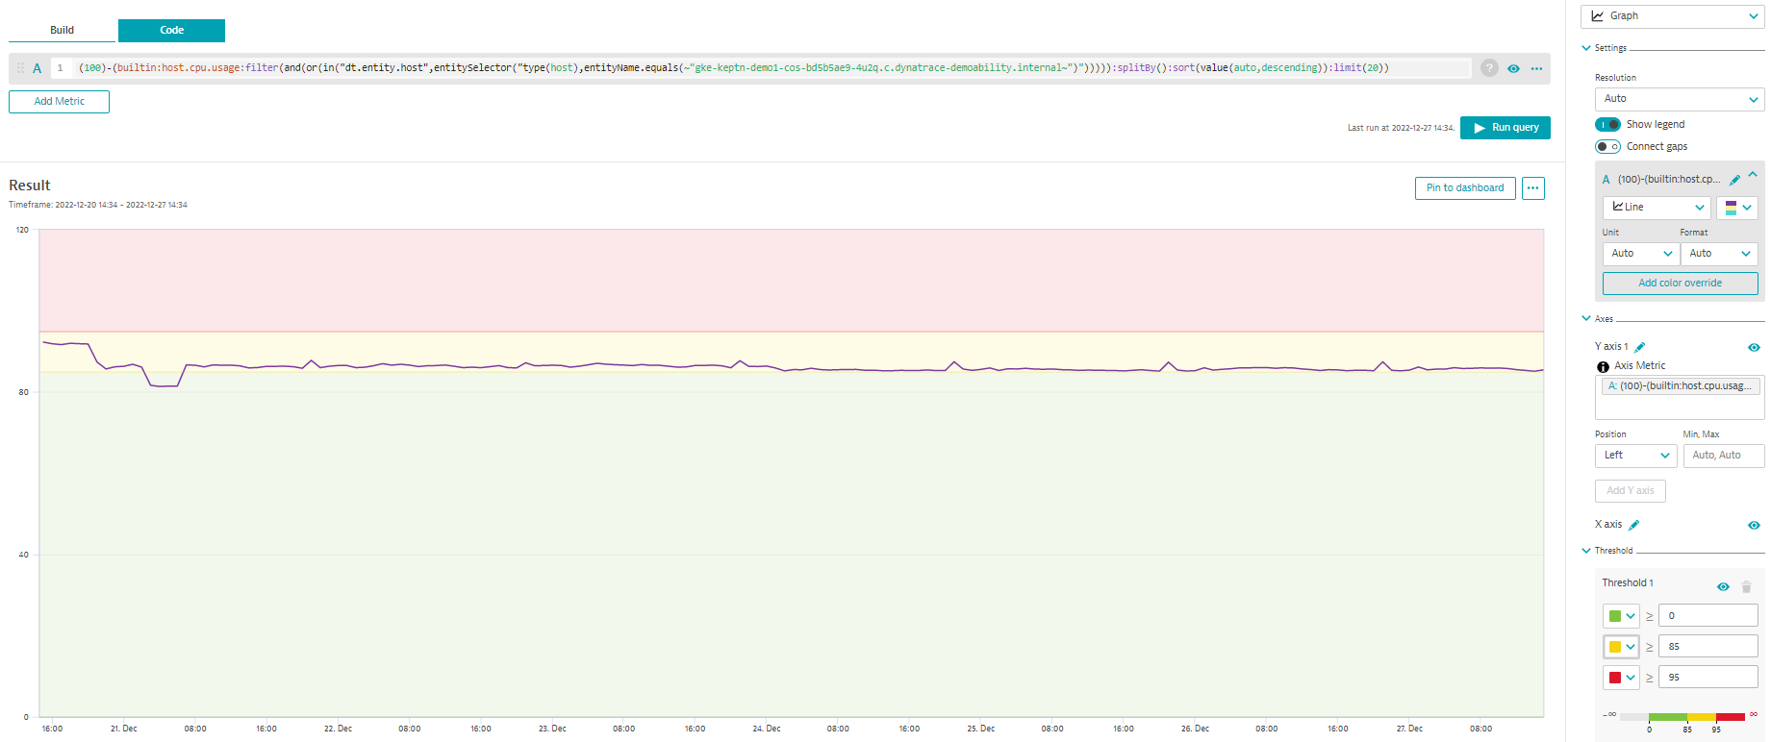Open the Format dropdown

coord(1719,254)
